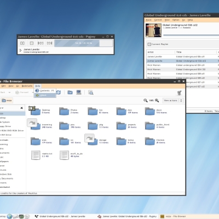The image size is (219, 219).
Task: Switch to Pygmy via its taskbar button
Action: pos(127,216)
